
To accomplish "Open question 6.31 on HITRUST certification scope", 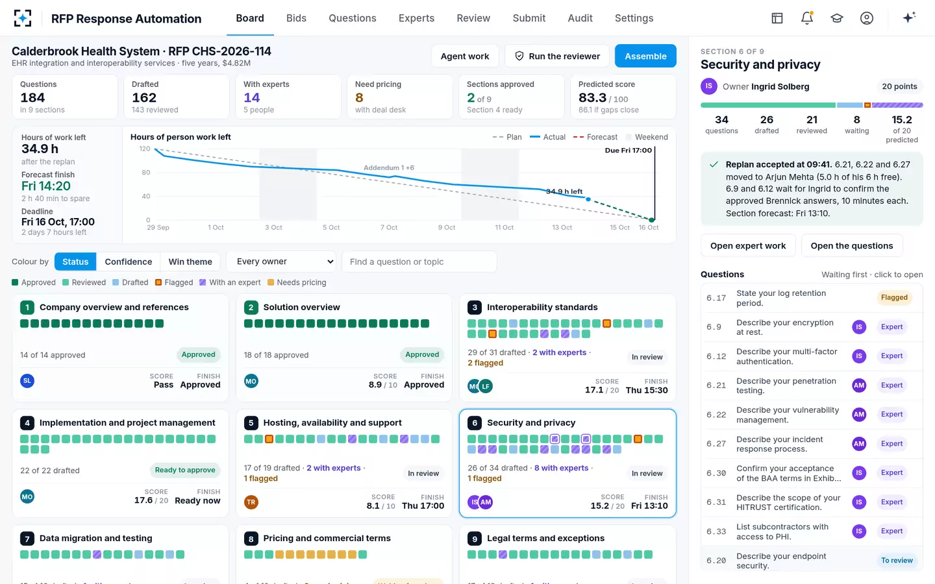I will (812, 502).
